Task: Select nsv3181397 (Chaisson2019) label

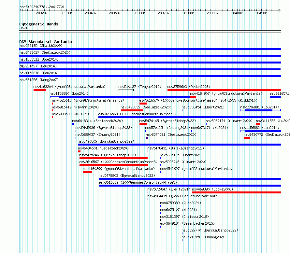Action: 184,217
